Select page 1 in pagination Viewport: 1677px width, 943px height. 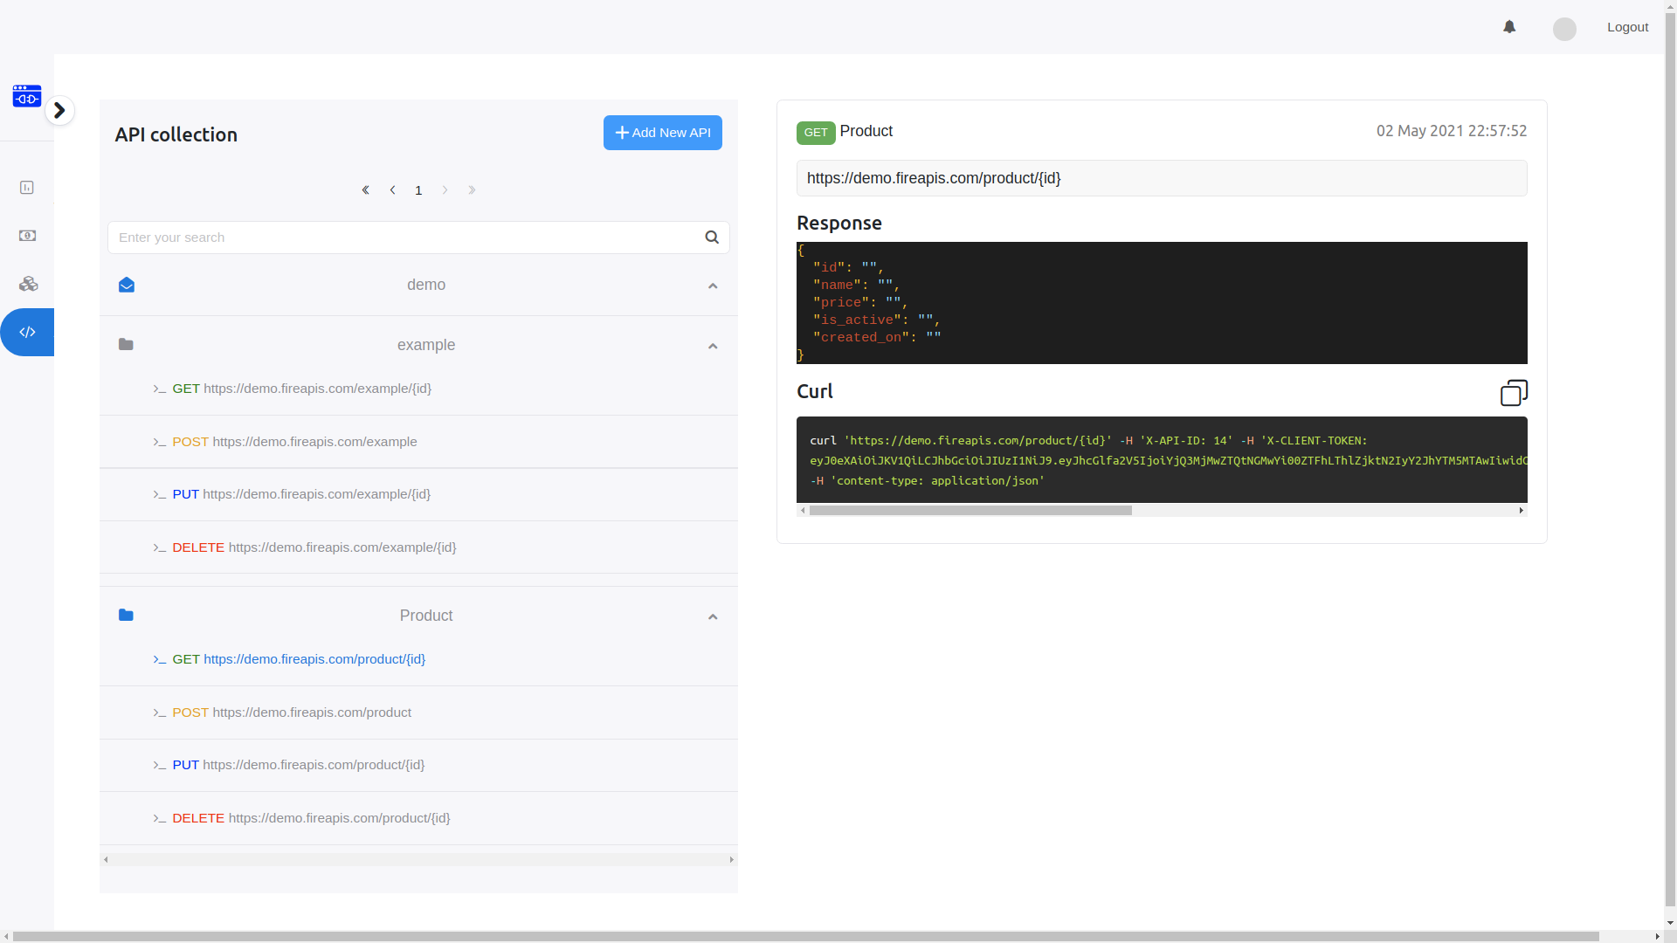pyautogui.click(x=418, y=190)
